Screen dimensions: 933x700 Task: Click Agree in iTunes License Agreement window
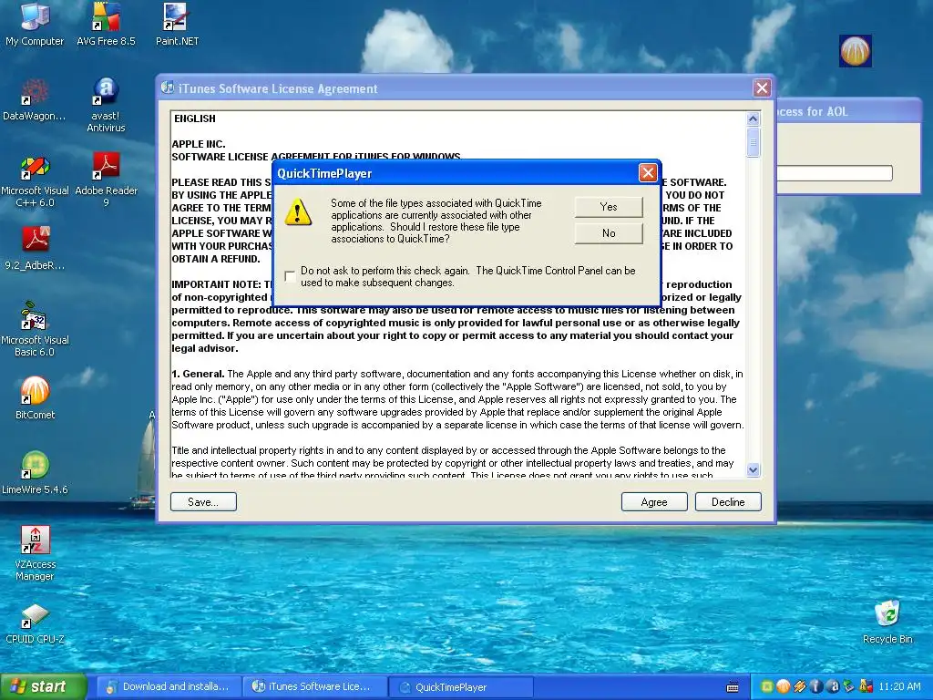coord(654,502)
